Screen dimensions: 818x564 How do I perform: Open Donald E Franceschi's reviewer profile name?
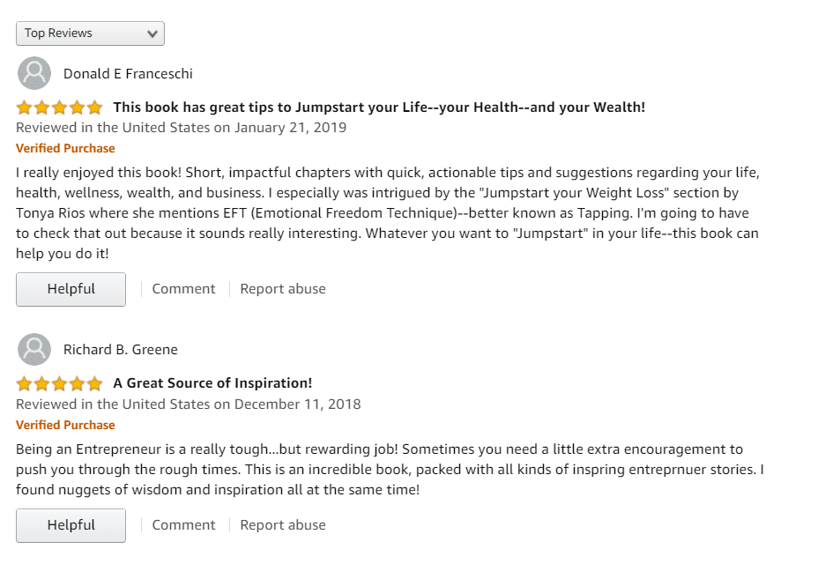point(128,73)
